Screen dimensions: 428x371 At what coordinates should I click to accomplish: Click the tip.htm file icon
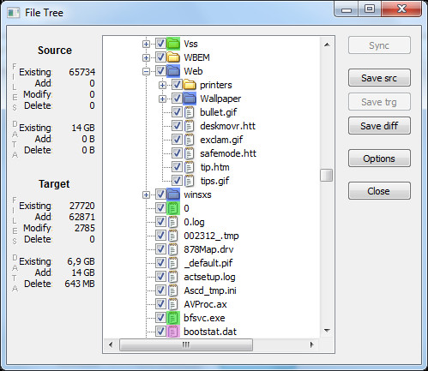point(189,167)
